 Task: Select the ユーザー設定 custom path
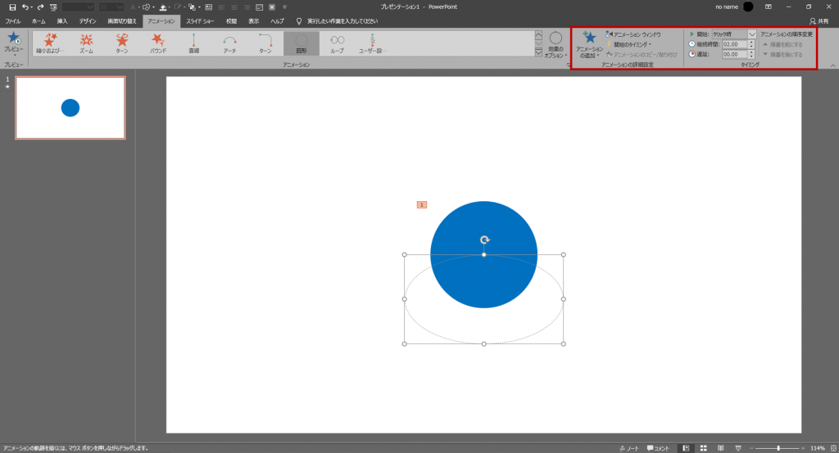(373, 43)
